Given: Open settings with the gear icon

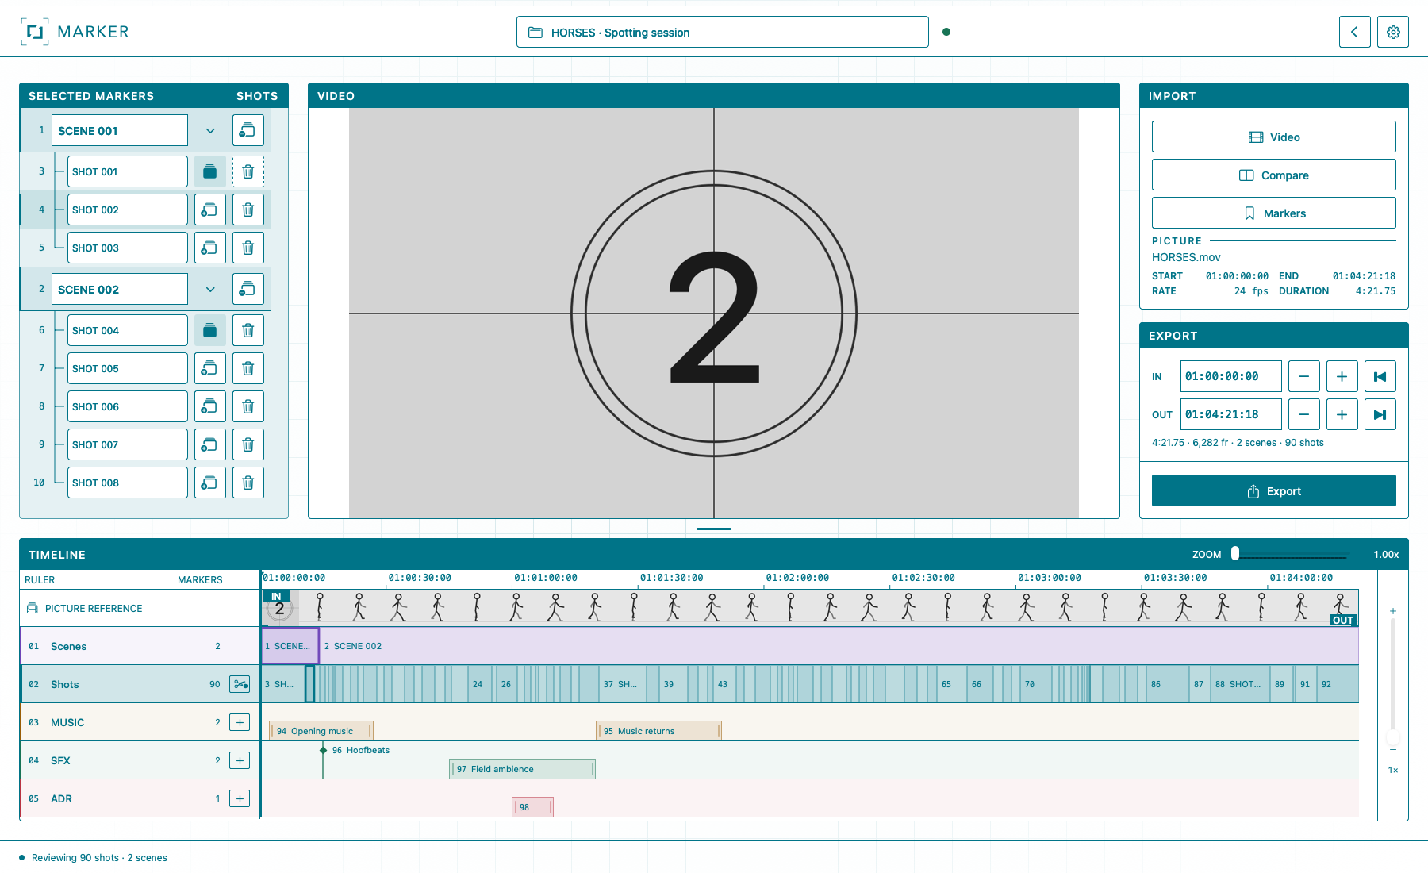Looking at the screenshot, I should pyautogui.click(x=1393, y=32).
